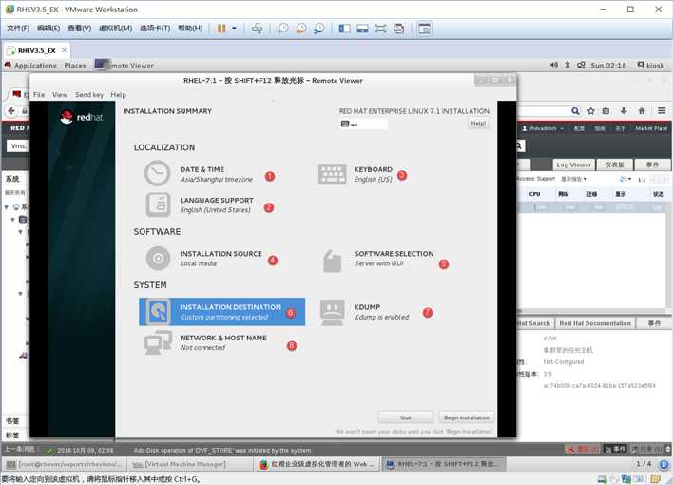Click the 'us' keyboard layout indicator
673x485 pixels.
(363, 125)
